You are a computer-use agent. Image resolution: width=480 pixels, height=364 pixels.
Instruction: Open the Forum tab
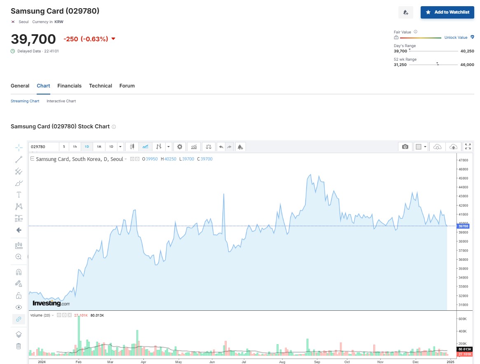(x=127, y=86)
